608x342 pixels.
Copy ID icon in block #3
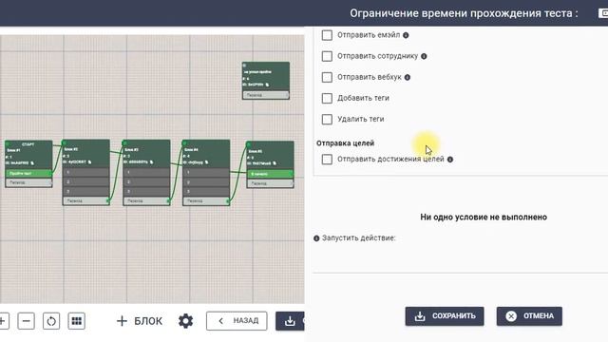pyautogui.click(x=151, y=161)
